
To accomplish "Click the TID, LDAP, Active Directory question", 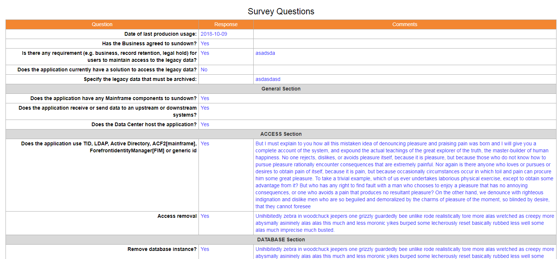I will pyautogui.click(x=109, y=147).
